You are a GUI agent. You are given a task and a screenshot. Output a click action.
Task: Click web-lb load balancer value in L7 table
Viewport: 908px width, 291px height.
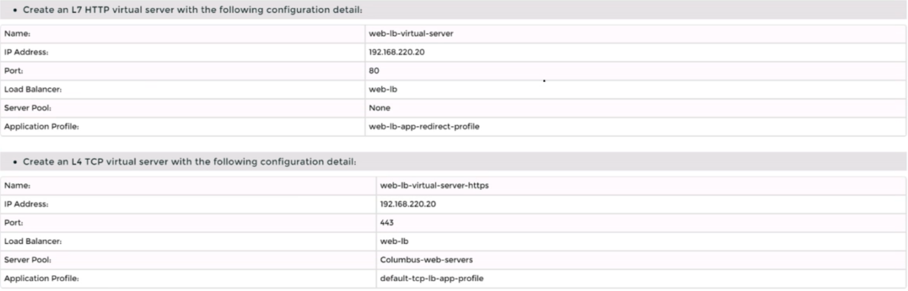383,90
